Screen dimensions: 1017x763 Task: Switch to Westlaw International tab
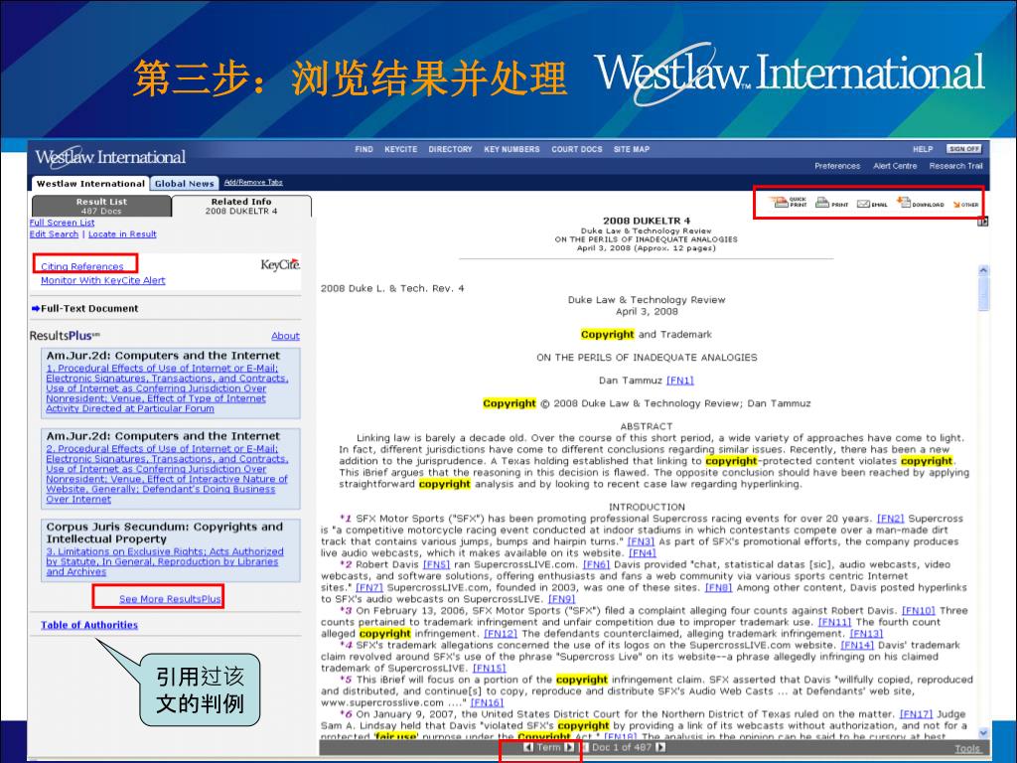pos(90,184)
